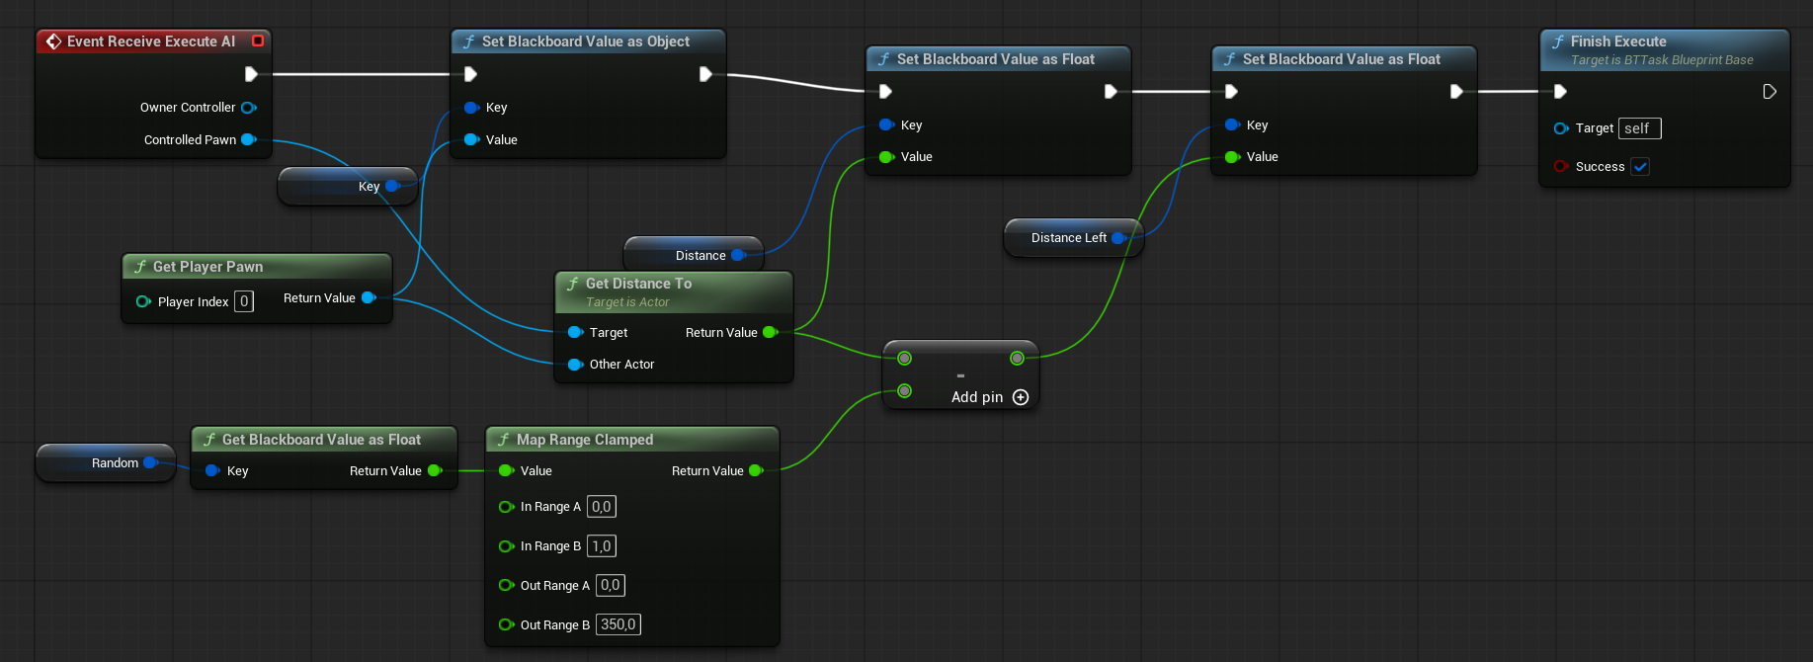Click the Player Index value field
Viewport: 1813px width, 662px height.
[244, 301]
